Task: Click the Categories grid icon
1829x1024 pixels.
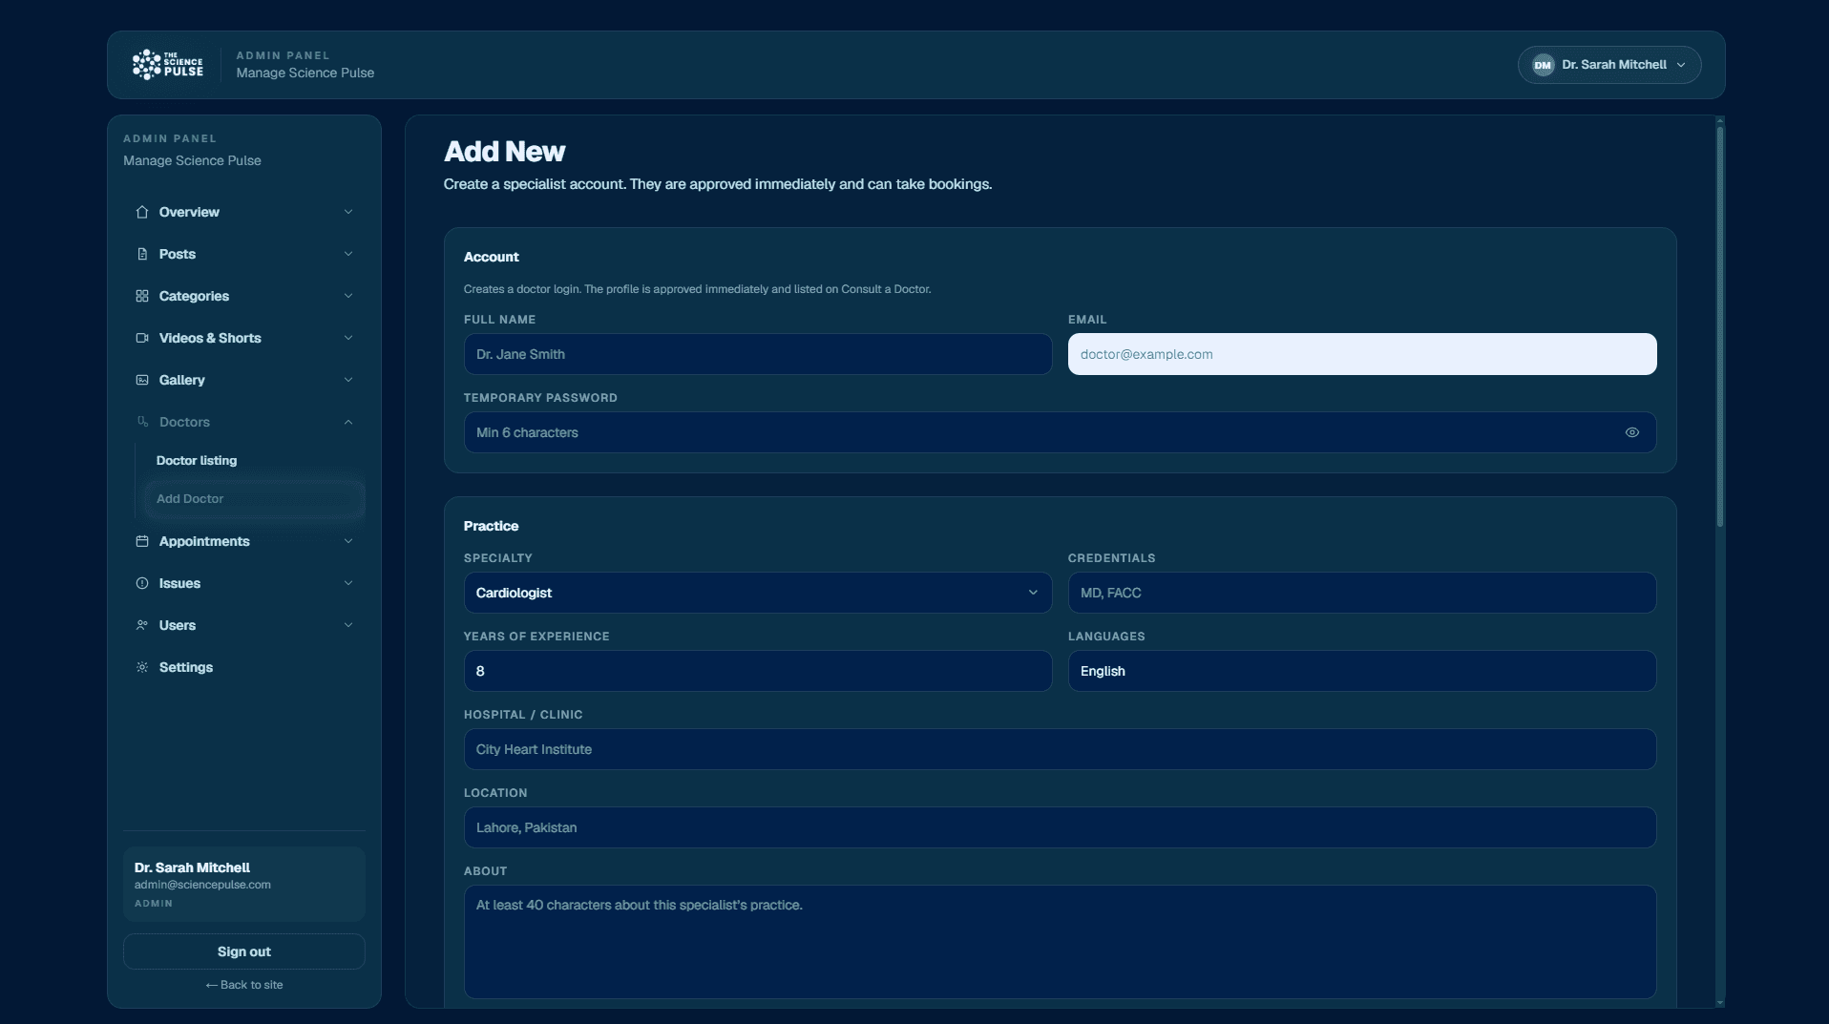Action: (x=142, y=296)
